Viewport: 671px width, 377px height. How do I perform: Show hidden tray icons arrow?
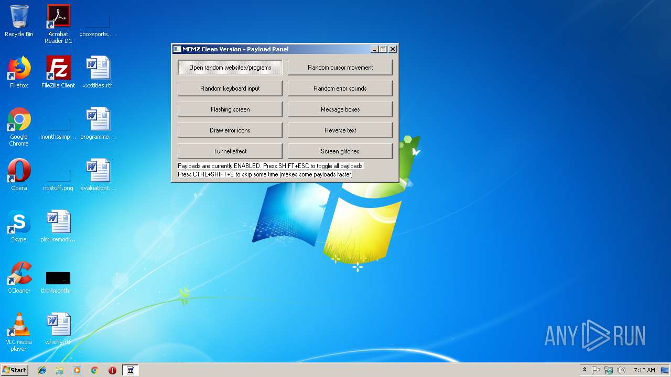(585, 370)
